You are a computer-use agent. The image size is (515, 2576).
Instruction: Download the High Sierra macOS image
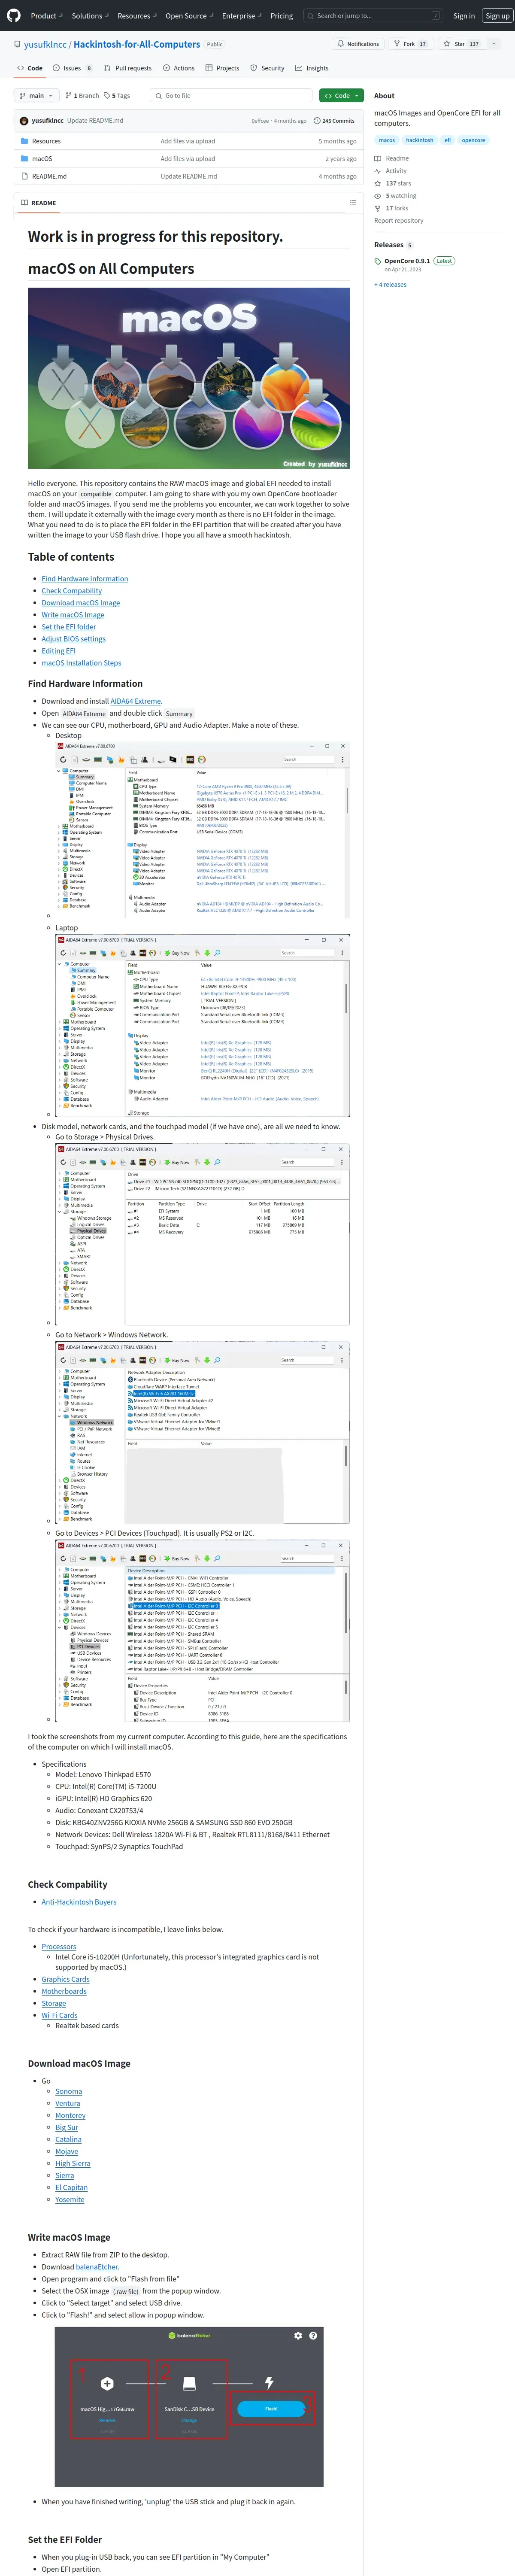pos(73,2163)
